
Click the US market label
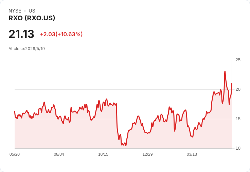(x=32, y=11)
